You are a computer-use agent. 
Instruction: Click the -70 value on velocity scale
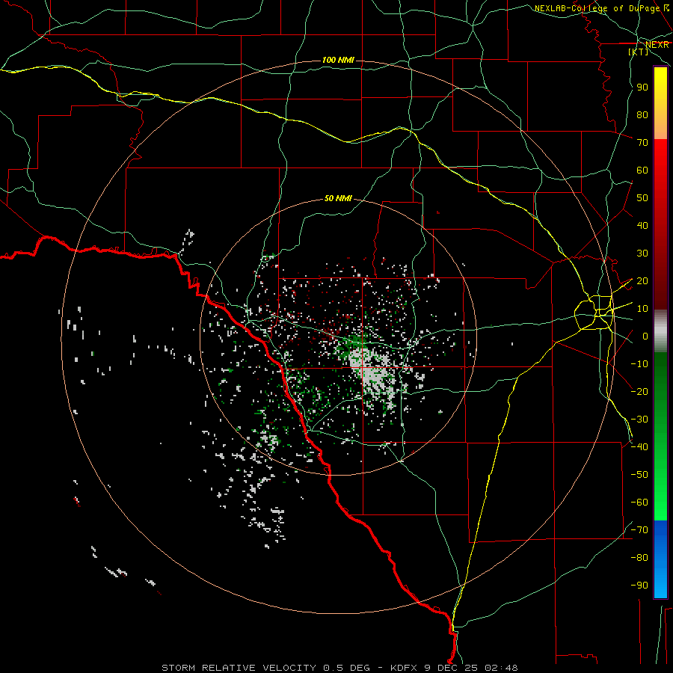pyautogui.click(x=639, y=530)
